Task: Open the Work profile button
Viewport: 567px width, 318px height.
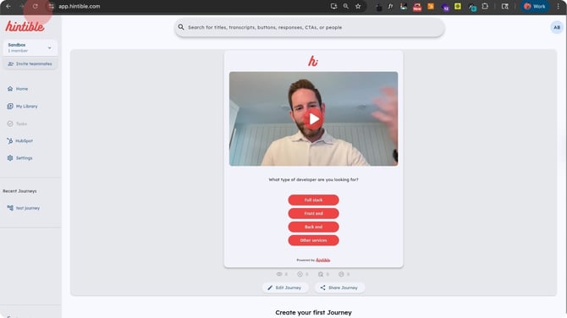Action: pos(535,6)
